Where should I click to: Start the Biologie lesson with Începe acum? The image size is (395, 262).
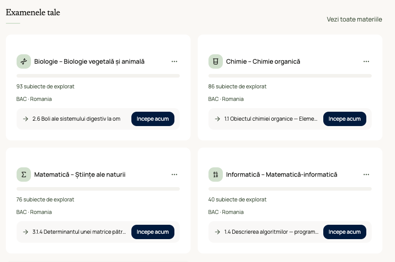(x=152, y=119)
